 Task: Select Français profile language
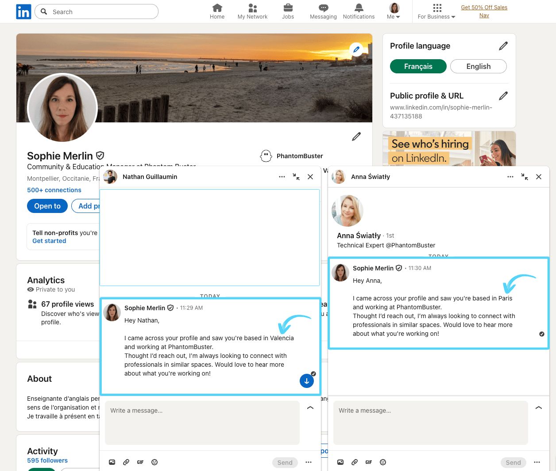418,66
